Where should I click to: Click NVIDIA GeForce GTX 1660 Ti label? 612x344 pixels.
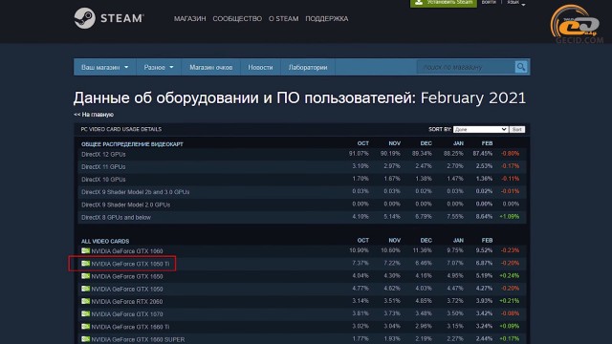pos(130,327)
